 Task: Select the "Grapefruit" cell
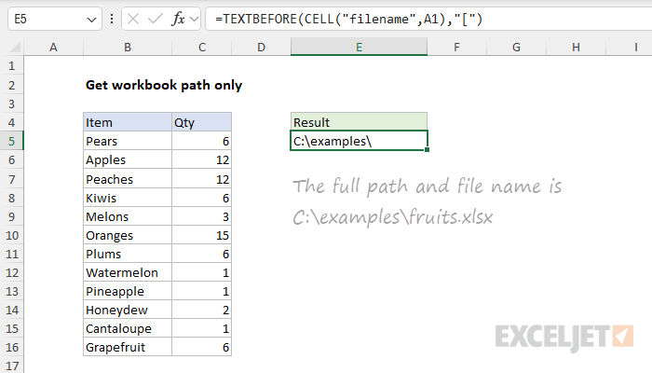pyautogui.click(x=128, y=347)
